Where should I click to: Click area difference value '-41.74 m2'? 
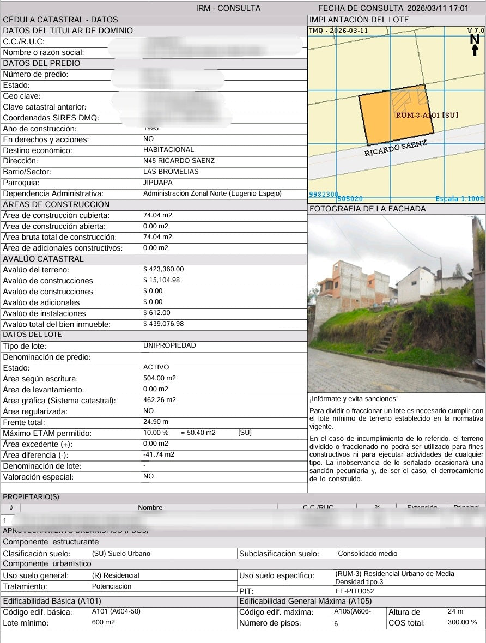pyautogui.click(x=159, y=454)
